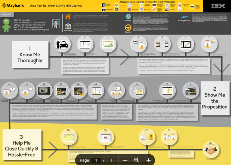
Task: Click step 9 tablet chart circle
Action: coord(167,90)
